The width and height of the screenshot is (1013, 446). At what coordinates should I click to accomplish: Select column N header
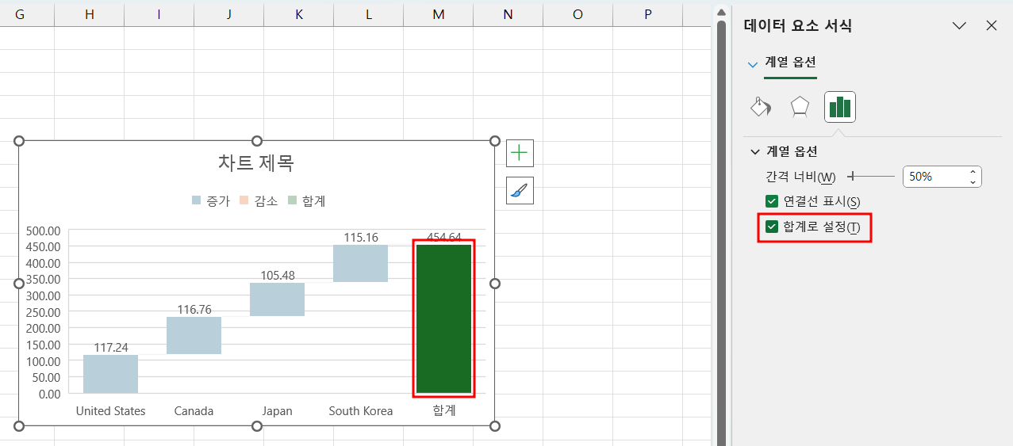coord(508,14)
